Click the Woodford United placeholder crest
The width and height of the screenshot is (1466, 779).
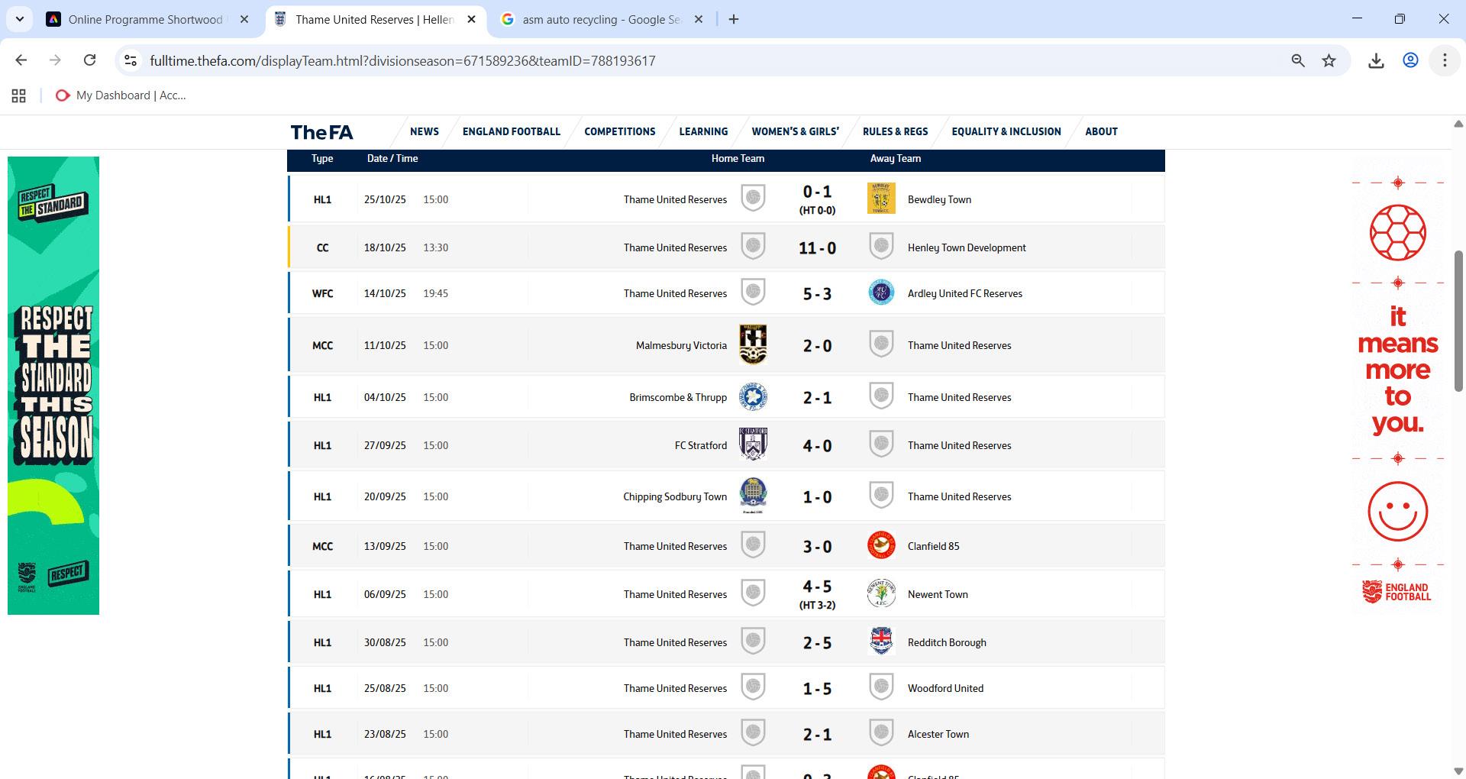point(881,687)
